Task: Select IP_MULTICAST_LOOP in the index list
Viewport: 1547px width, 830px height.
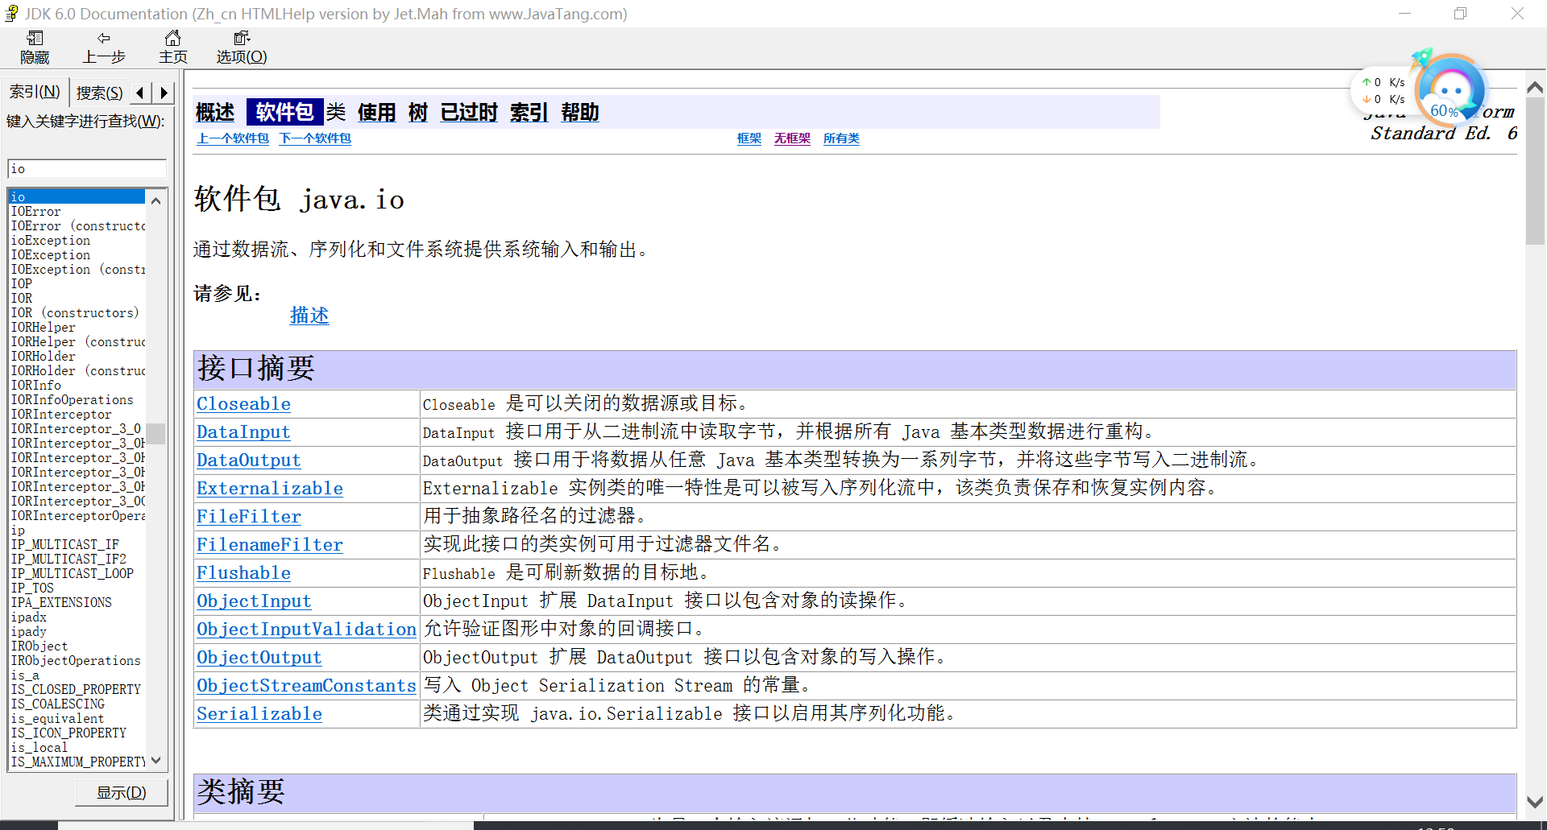Action: [73, 574]
